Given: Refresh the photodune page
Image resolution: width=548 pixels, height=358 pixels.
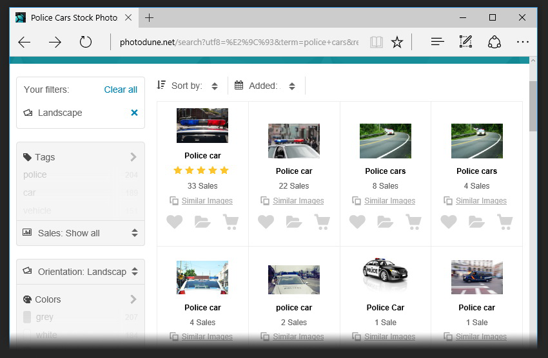Looking at the screenshot, I should (86, 42).
